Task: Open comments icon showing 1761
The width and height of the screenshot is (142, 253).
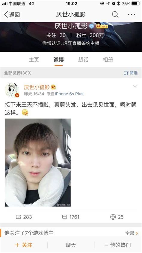Action: pyautogui.click(x=71, y=217)
